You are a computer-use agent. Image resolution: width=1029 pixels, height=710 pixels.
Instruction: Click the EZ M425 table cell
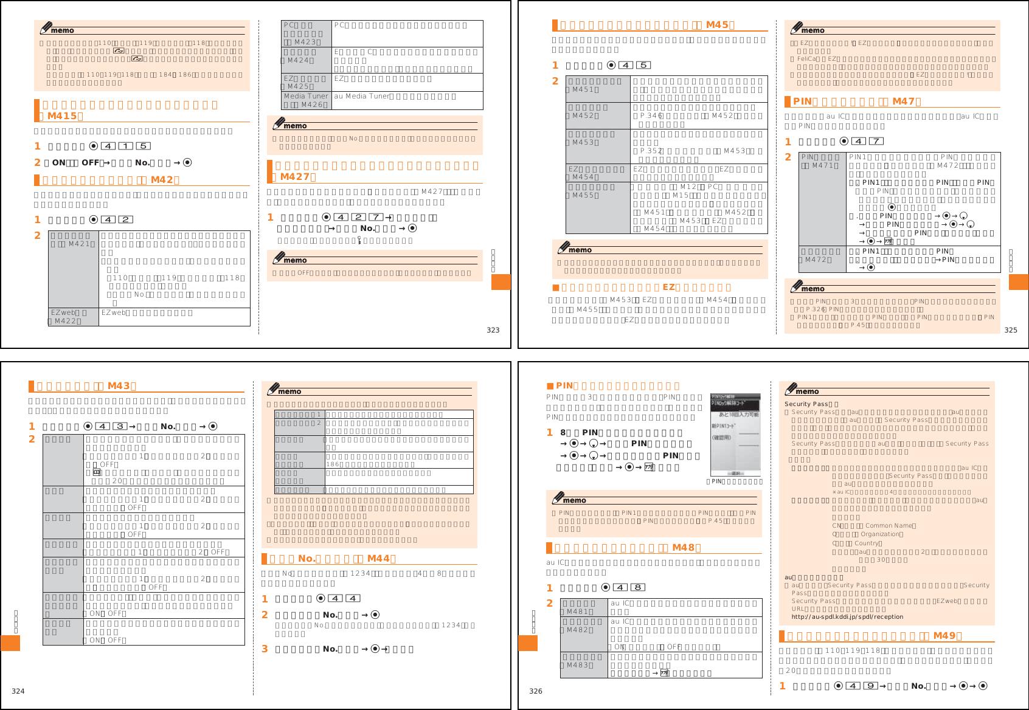307,82
